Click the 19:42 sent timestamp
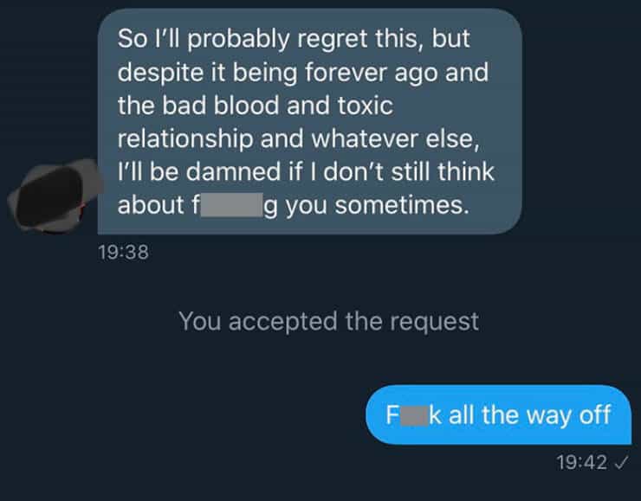 click(x=580, y=463)
